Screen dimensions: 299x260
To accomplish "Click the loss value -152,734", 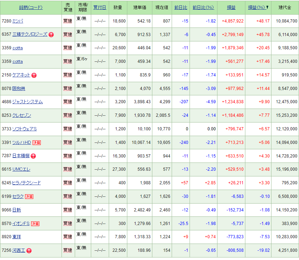I will coord(235,210).
